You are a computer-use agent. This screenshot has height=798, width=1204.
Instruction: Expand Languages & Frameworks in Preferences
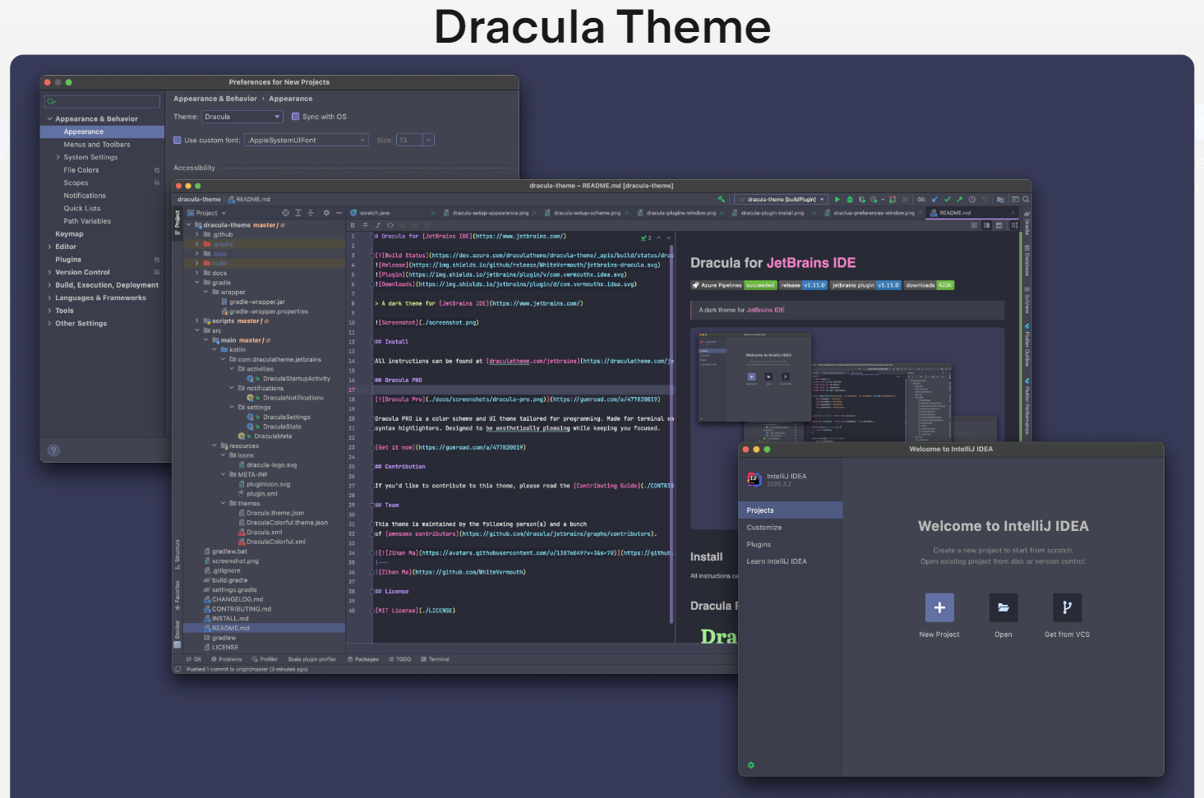point(49,298)
